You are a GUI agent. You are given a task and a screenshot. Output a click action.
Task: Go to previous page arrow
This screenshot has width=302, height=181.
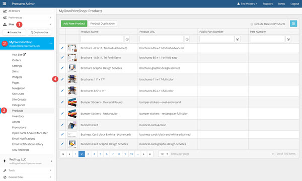[69, 154]
